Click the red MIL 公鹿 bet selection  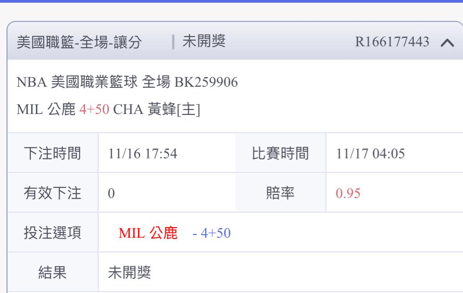click(x=148, y=233)
